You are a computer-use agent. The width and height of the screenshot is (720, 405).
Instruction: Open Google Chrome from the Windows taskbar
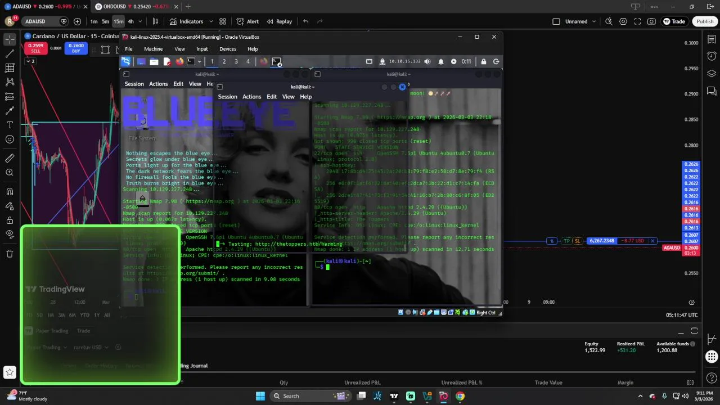[460, 396]
